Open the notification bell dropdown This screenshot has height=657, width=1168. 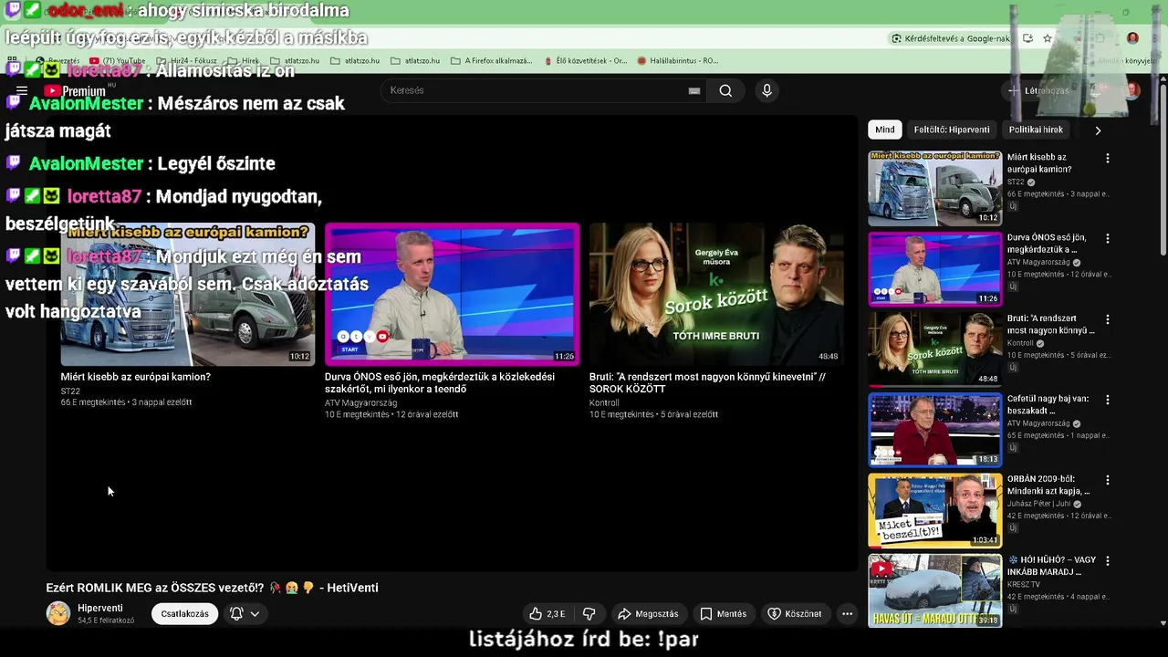(245, 614)
